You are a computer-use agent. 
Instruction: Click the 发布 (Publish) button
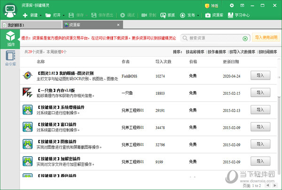point(188,15)
